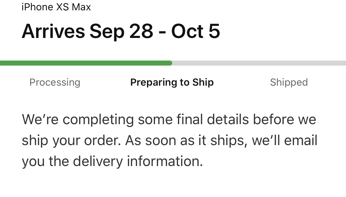Click the line starting "We’re completing some"
This screenshot has height=197, width=346.
[x=169, y=120]
